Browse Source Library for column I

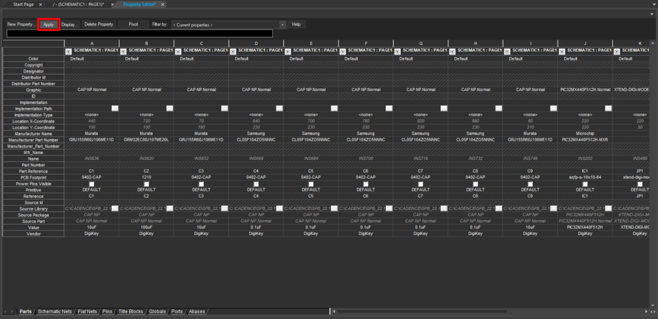click(x=553, y=209)
